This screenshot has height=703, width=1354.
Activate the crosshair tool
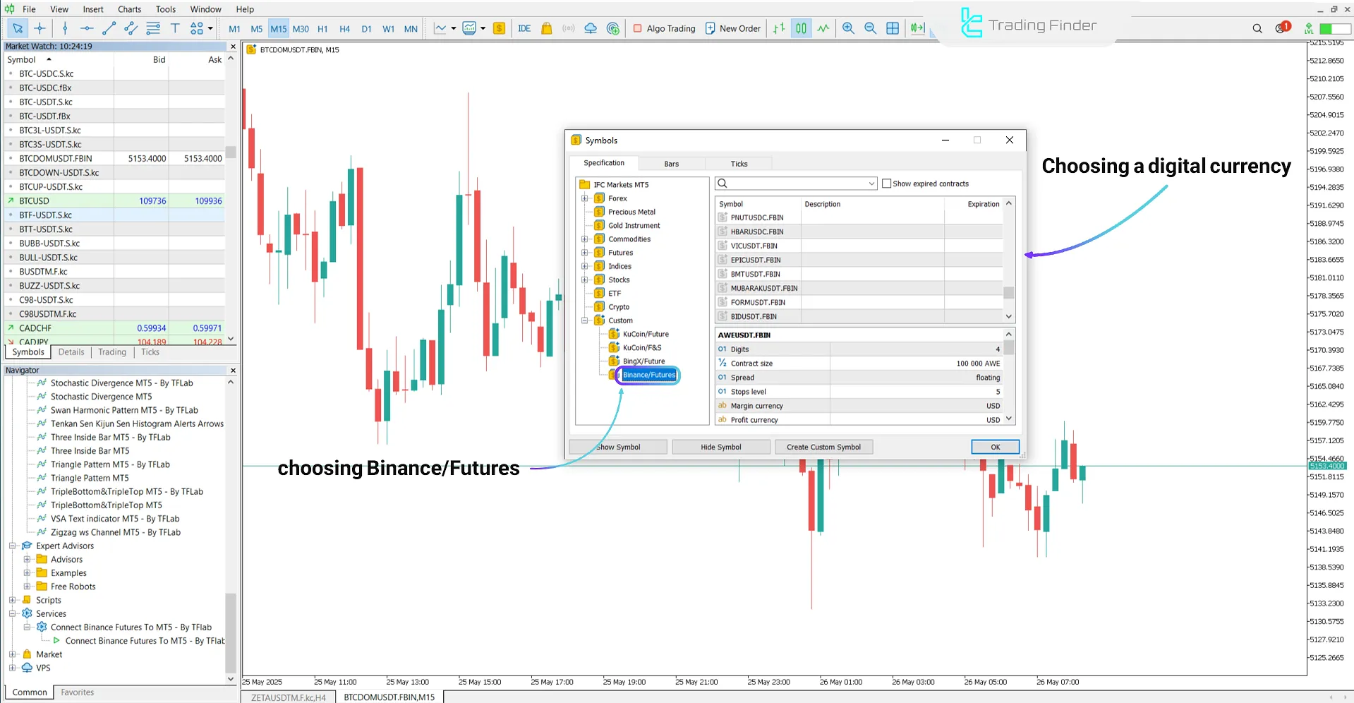point(40,28)
